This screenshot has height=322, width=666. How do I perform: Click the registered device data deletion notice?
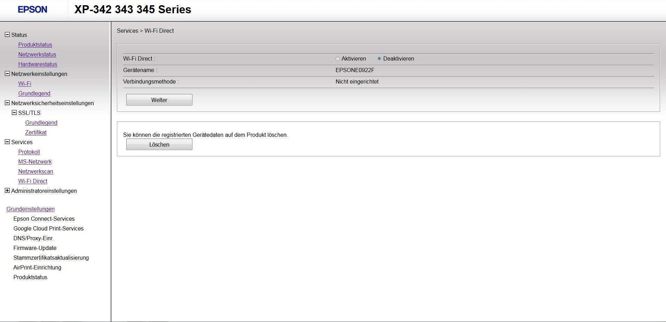pyautogui.click(x=206, y=135)
